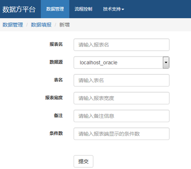Focus the 报表宽度 input field
191x169 pixels.
tap(122, 98)
